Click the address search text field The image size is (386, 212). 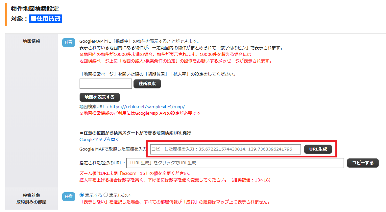tap(106, 84)
